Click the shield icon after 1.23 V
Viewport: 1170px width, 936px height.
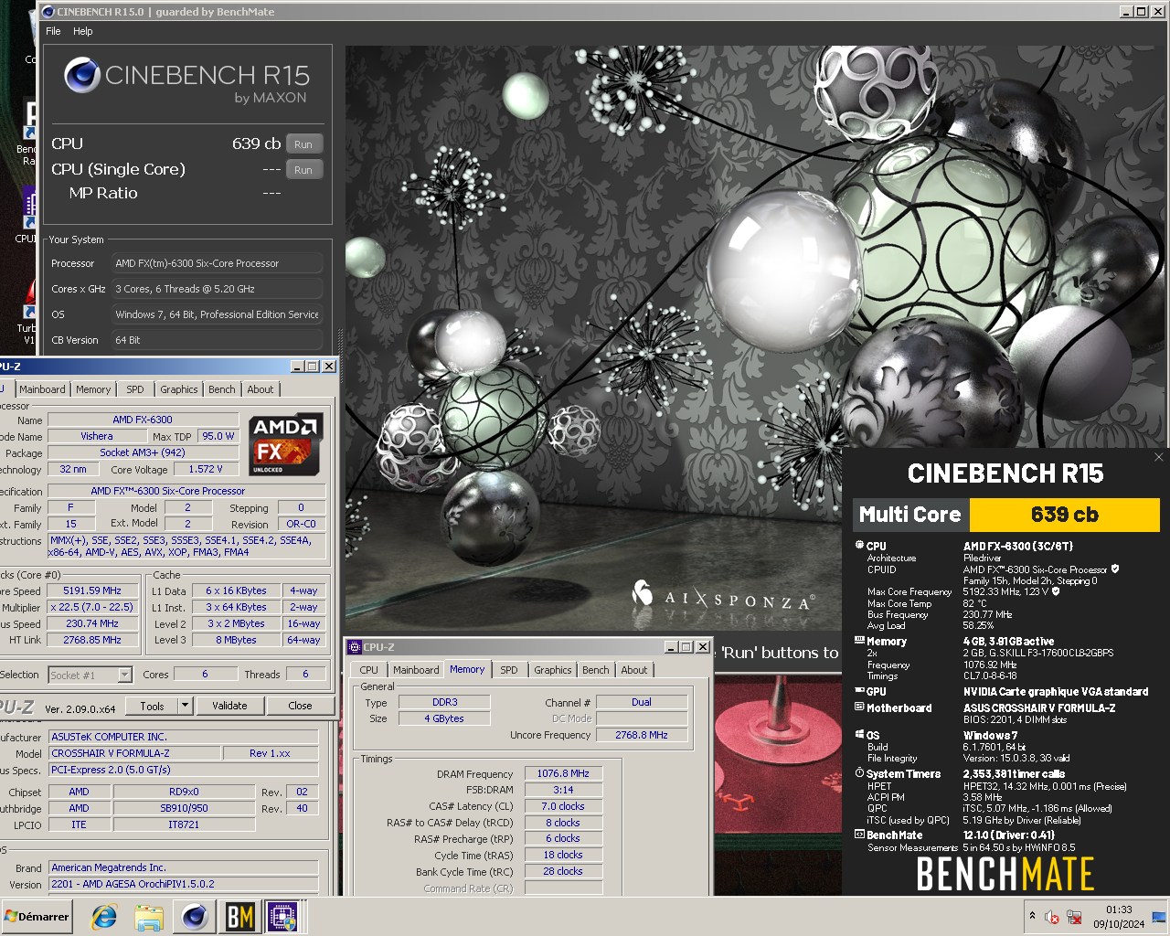pos(1056,591)
